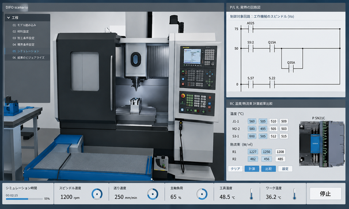Click the spindle speed circular gauge icon
This screenshot has height=209, width=349.
click(x=97, y=194)
